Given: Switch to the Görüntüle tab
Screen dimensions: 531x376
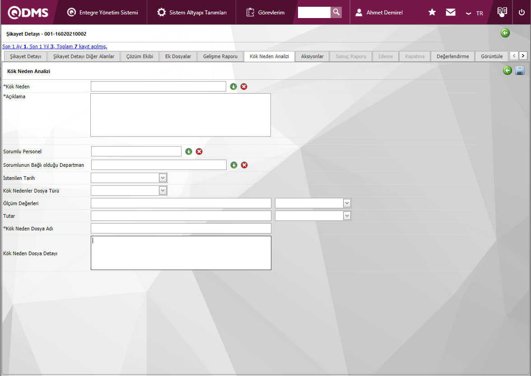Looking at the screenshot, I should 492,56.
